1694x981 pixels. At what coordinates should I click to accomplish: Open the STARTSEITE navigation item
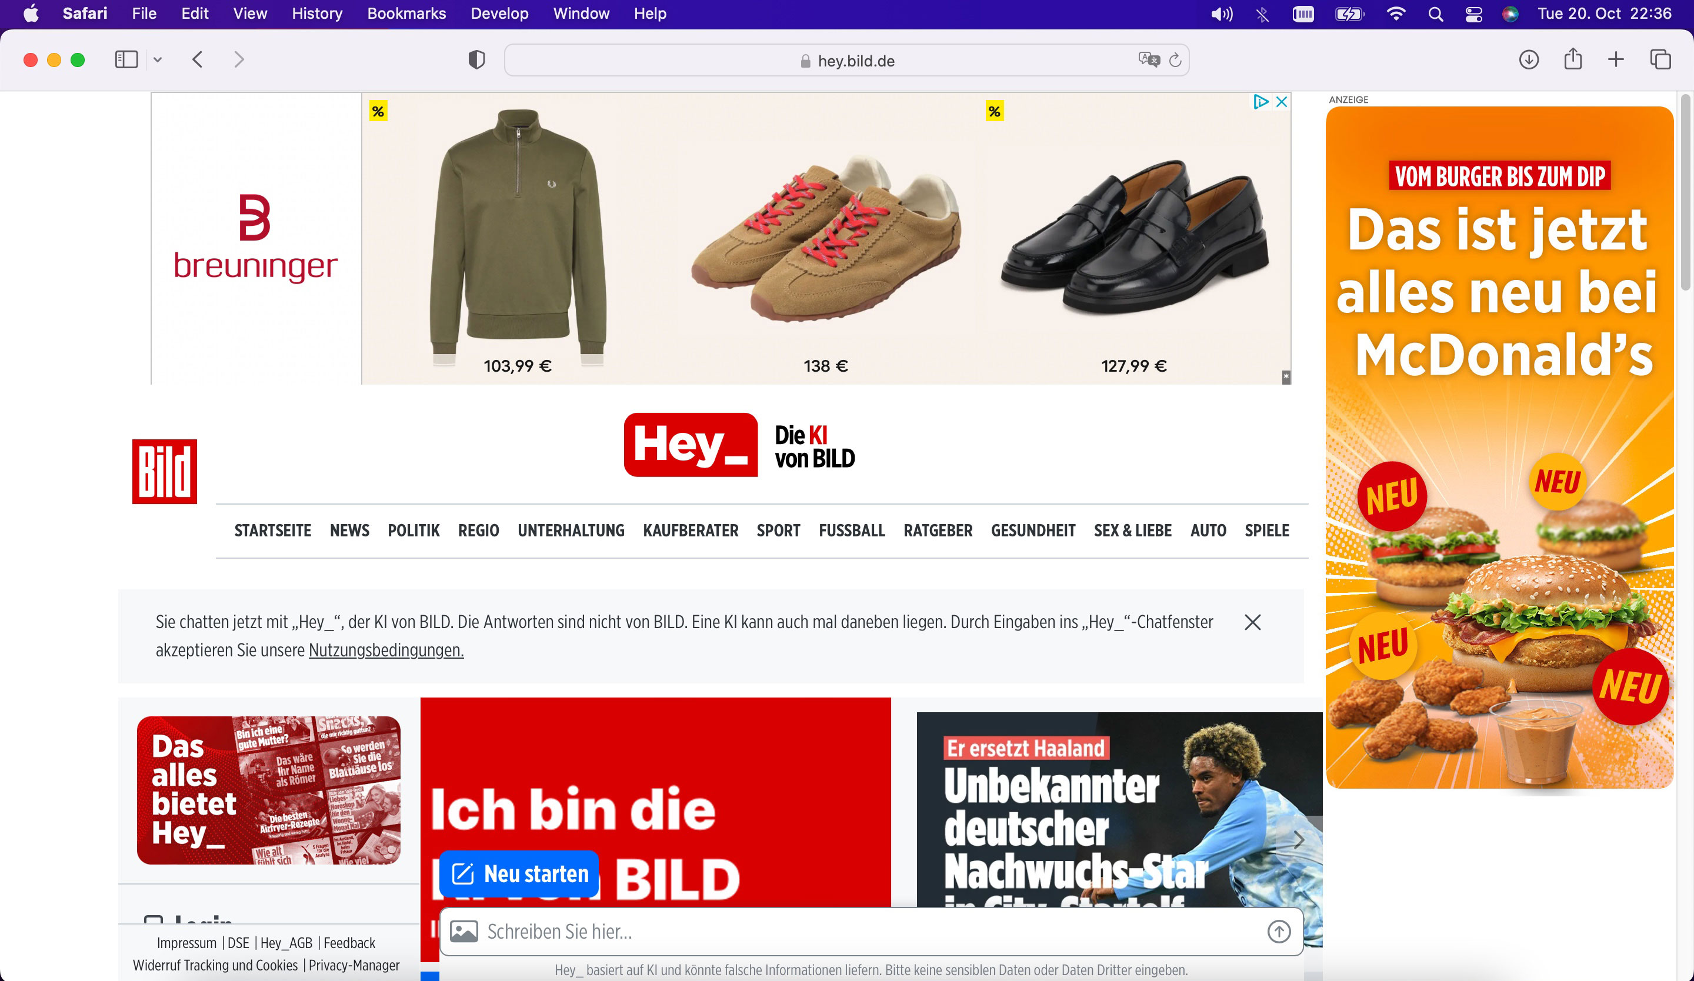[272, 531]
